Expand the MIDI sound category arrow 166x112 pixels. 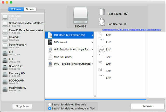click(x=92, y=42)
